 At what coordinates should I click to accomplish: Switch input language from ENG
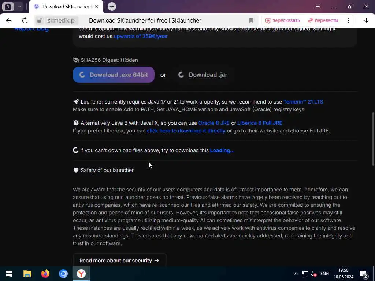(324, 274)
